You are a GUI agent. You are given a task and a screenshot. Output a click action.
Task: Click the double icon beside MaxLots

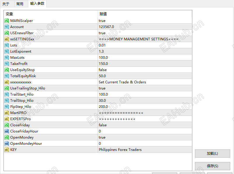click(7, 58)
